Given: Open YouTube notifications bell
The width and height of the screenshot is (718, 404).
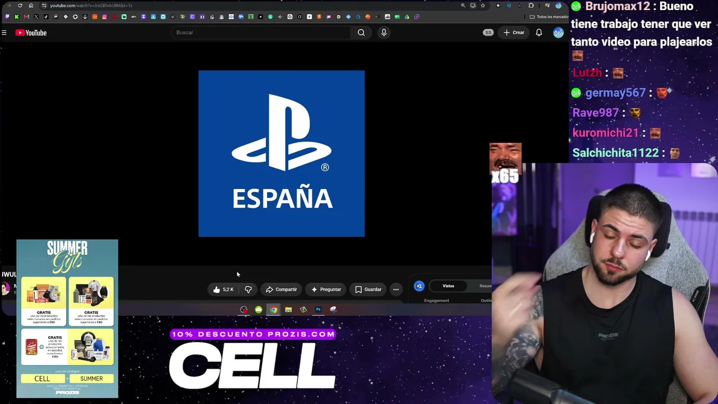Looking at the screenshot, I should [538, 33].
